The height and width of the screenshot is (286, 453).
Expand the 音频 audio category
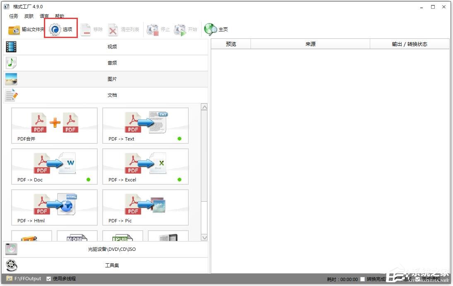[x=112, y=63]
